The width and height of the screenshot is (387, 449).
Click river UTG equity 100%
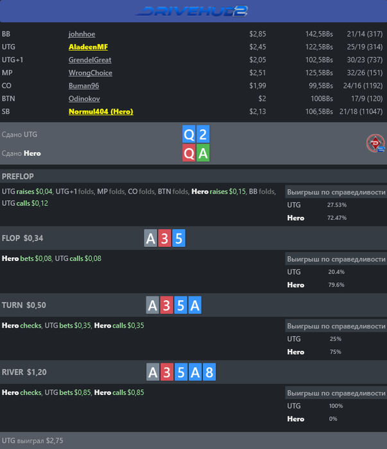pyautogui.click(x=336, y=406)
